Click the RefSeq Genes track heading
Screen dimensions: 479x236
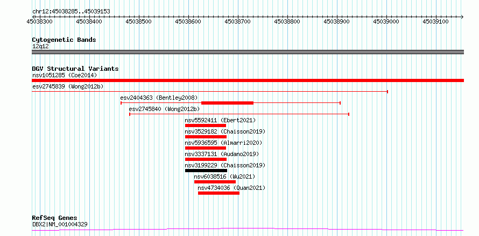click(55, 218)
